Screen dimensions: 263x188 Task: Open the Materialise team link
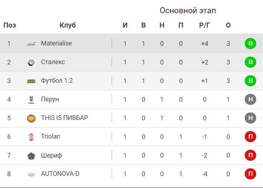click(57, 43)
